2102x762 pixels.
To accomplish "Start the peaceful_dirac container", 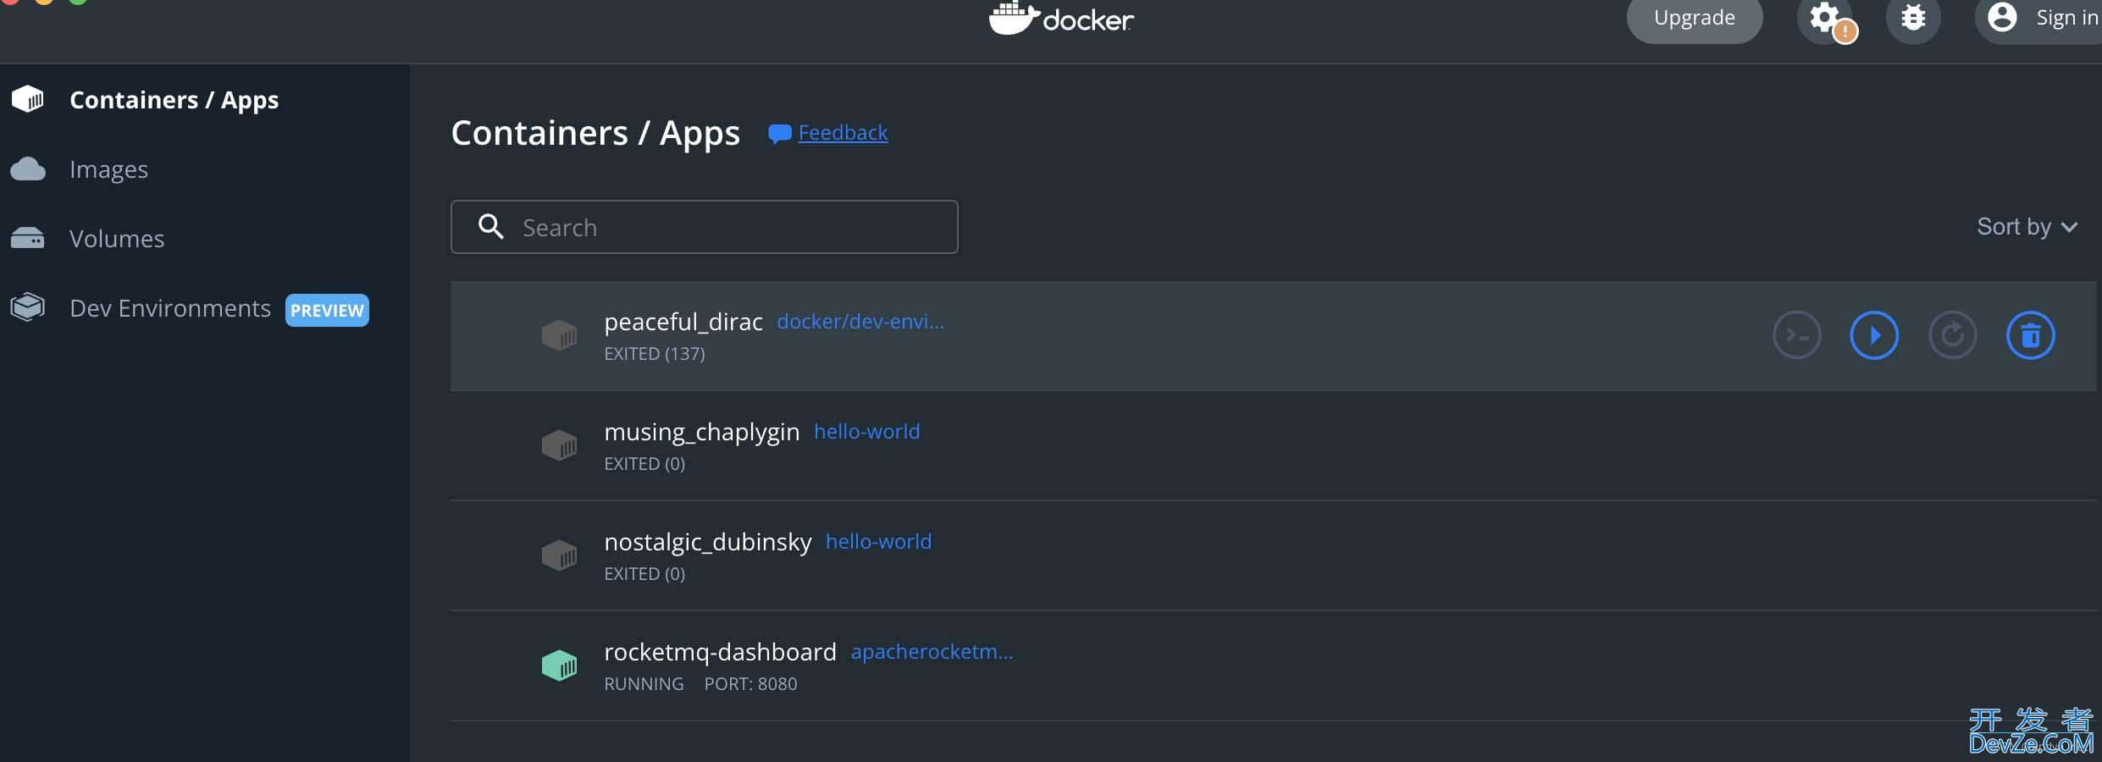I will [1874, 335].
